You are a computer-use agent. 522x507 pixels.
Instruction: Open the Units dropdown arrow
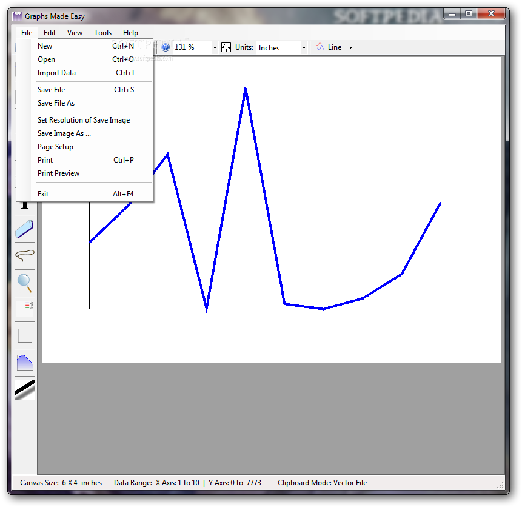pos(304,48)
